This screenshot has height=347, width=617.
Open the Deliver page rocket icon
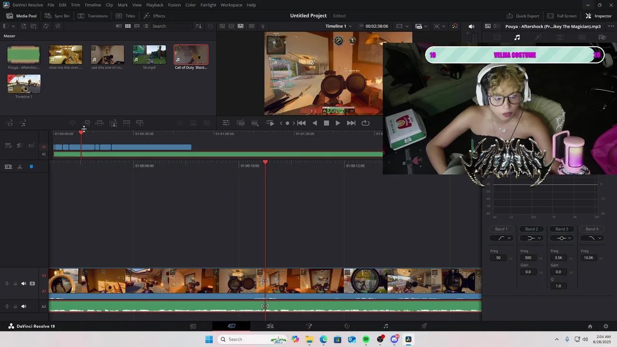pos(424,326)
